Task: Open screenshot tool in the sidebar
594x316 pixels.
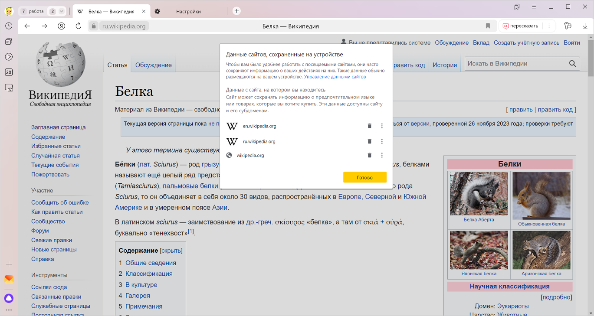Action: [x=9, y=88]
